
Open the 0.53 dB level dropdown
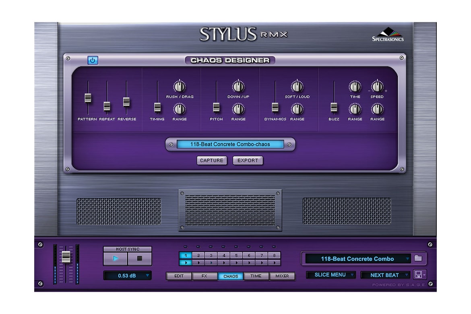[x=127, y=275]
